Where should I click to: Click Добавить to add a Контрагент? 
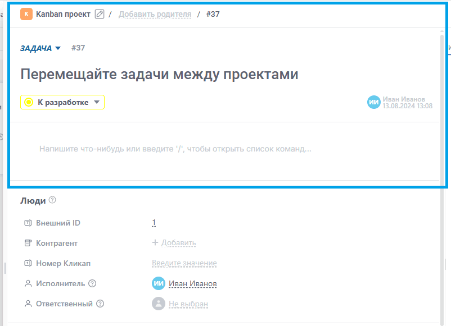pos(174,243)
